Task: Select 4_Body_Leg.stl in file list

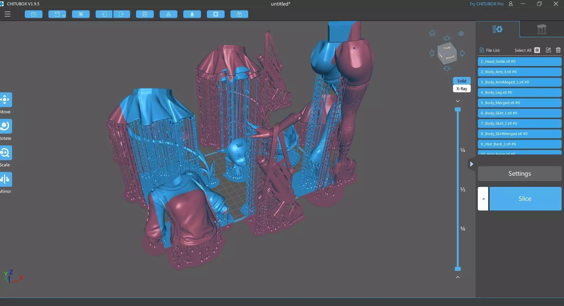Action: click(x=519, y=93)
